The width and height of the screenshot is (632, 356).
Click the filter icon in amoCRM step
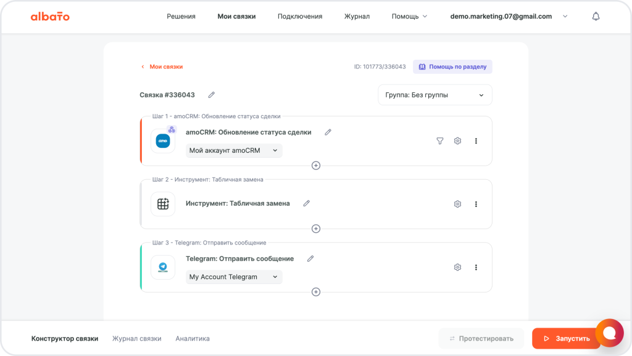[440, 141]
